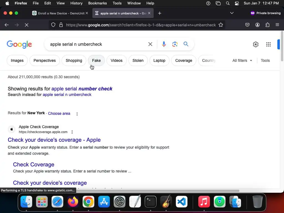The width and height of the screenshot is (284, 213).
Task: Open the tracking protection shield icon
Action: point(53,25)
